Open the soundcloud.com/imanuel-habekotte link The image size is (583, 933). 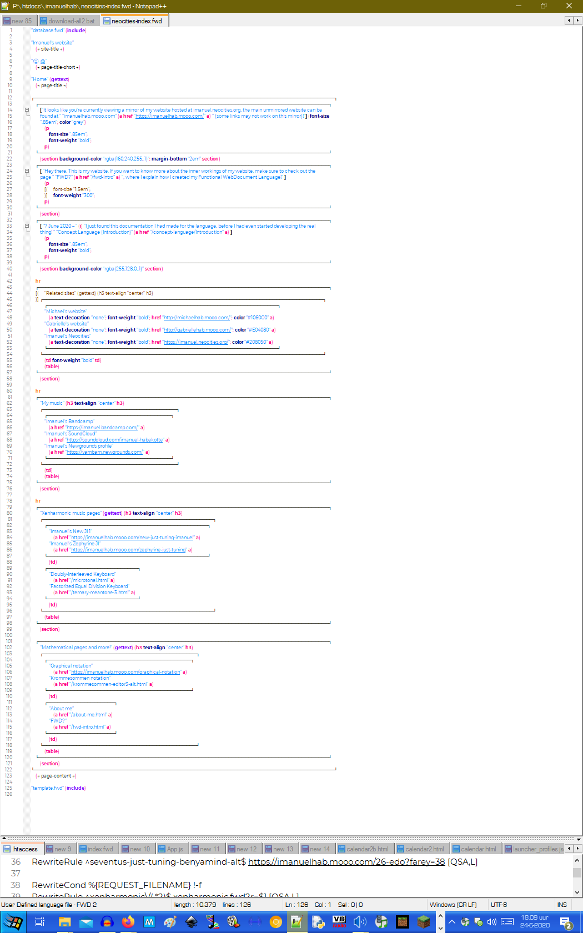pos(115,440)
